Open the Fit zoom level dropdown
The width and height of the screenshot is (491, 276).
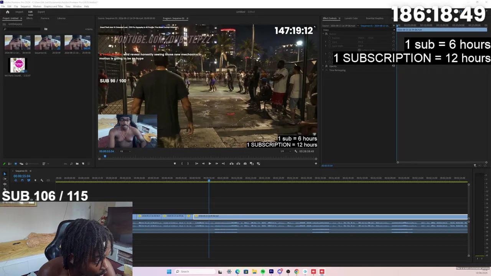(125, 151)
